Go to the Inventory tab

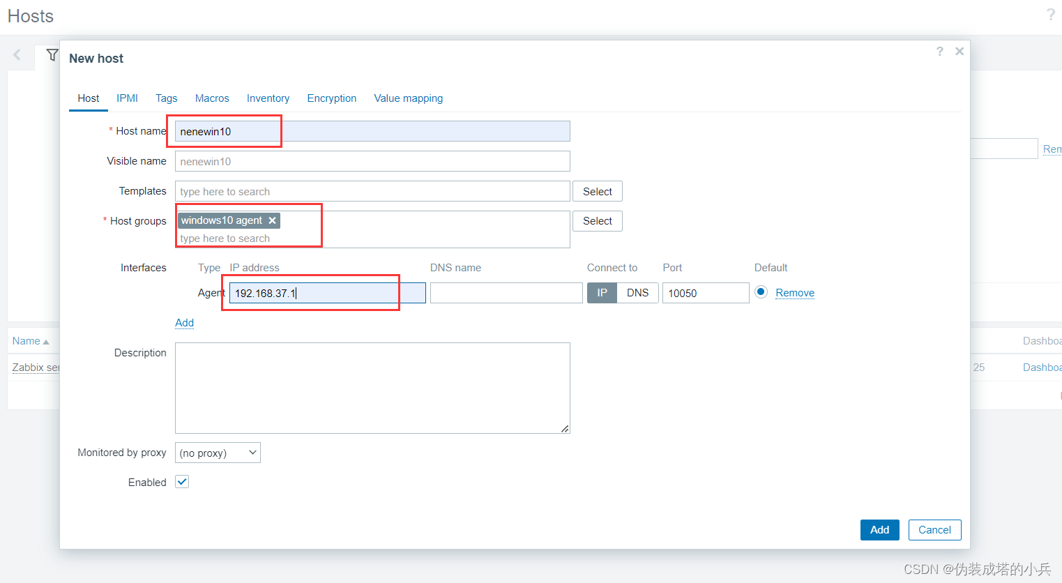tap(268, 98)
